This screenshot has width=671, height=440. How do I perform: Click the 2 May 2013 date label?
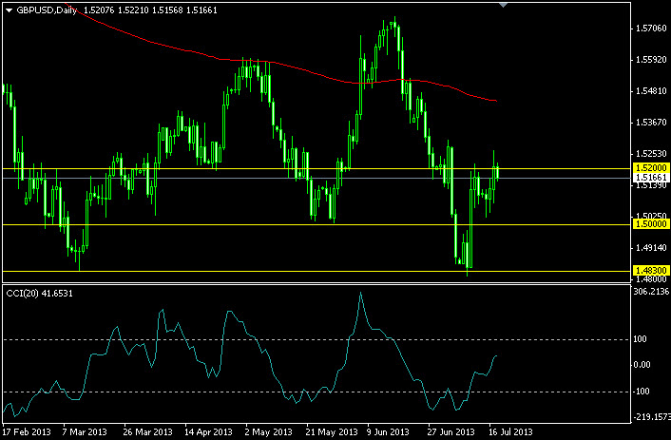pos(268,431)
